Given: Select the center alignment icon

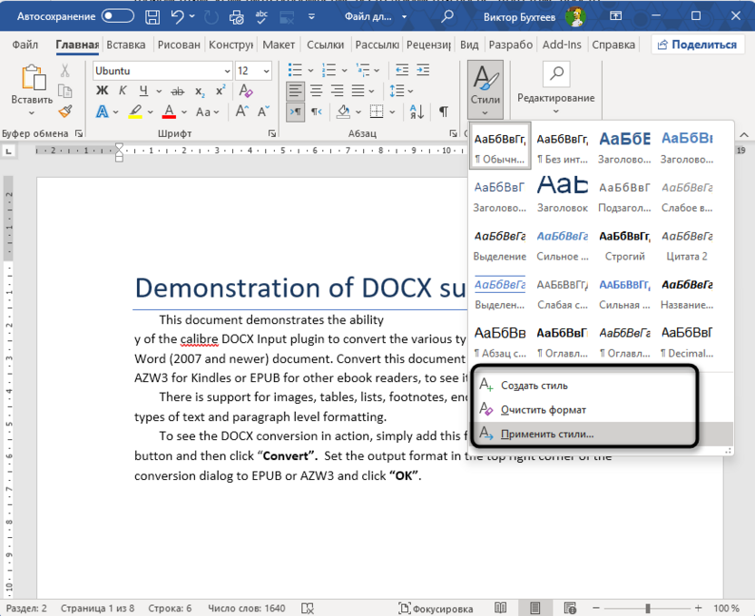Looking at the screenshot, I should [x=315, y=91].
